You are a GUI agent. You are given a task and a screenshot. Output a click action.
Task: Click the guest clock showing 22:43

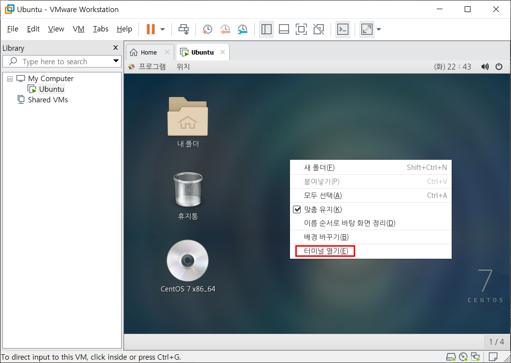pyautogui.click(x=453, y=67)
